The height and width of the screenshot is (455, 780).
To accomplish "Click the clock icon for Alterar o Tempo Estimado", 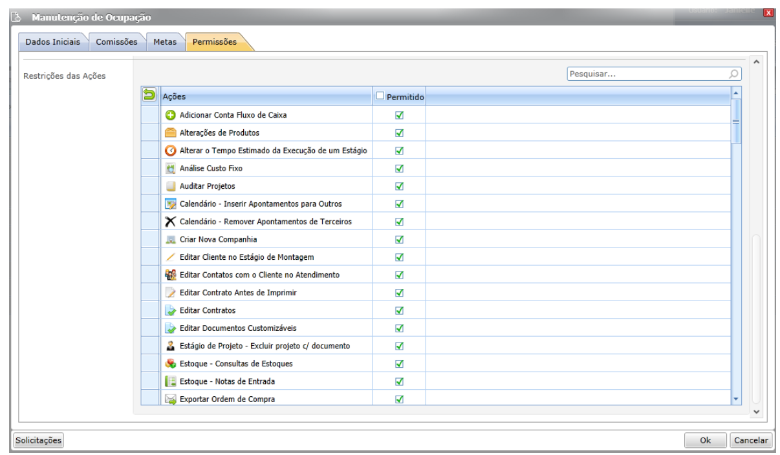I will (169, 151).
